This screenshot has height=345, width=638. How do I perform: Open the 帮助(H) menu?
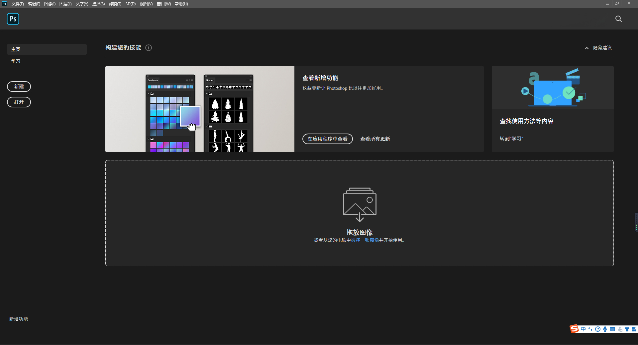coord(181,4)
